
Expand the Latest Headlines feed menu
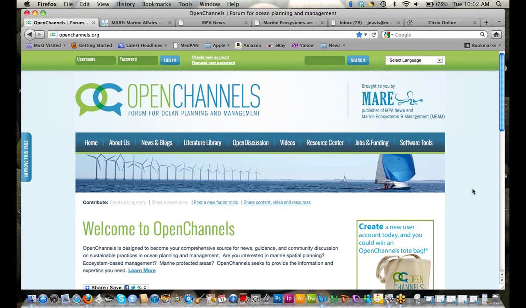click(143, 45)
